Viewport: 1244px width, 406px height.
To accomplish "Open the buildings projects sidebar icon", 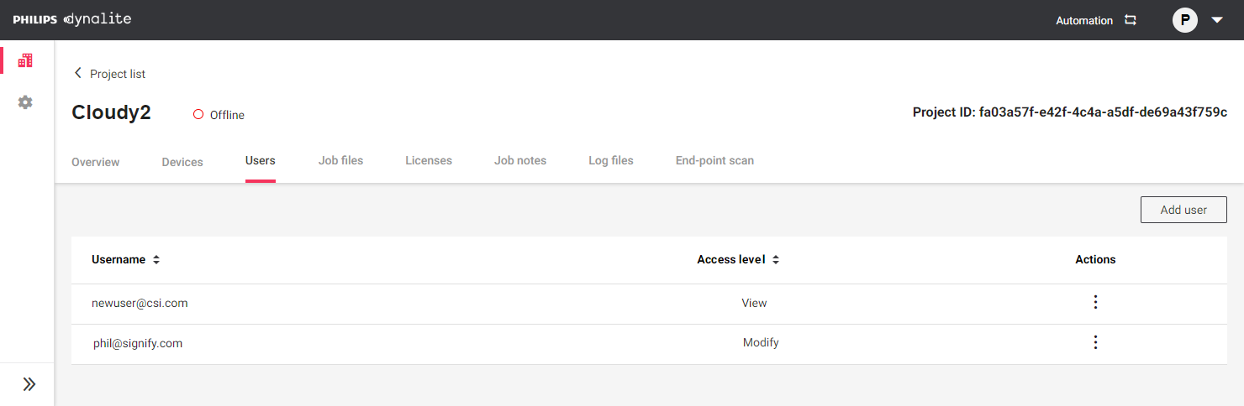I will 25,60.
